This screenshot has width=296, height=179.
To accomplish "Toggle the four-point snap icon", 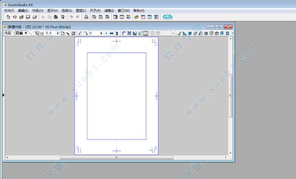I will point(129,34).
